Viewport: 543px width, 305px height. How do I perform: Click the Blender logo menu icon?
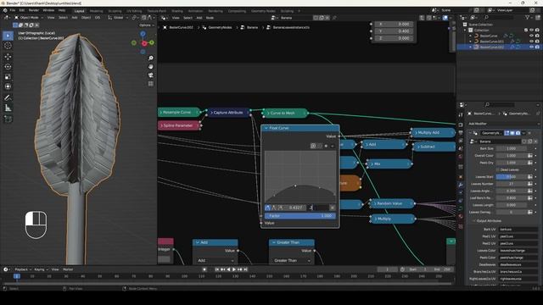[5, 11]
